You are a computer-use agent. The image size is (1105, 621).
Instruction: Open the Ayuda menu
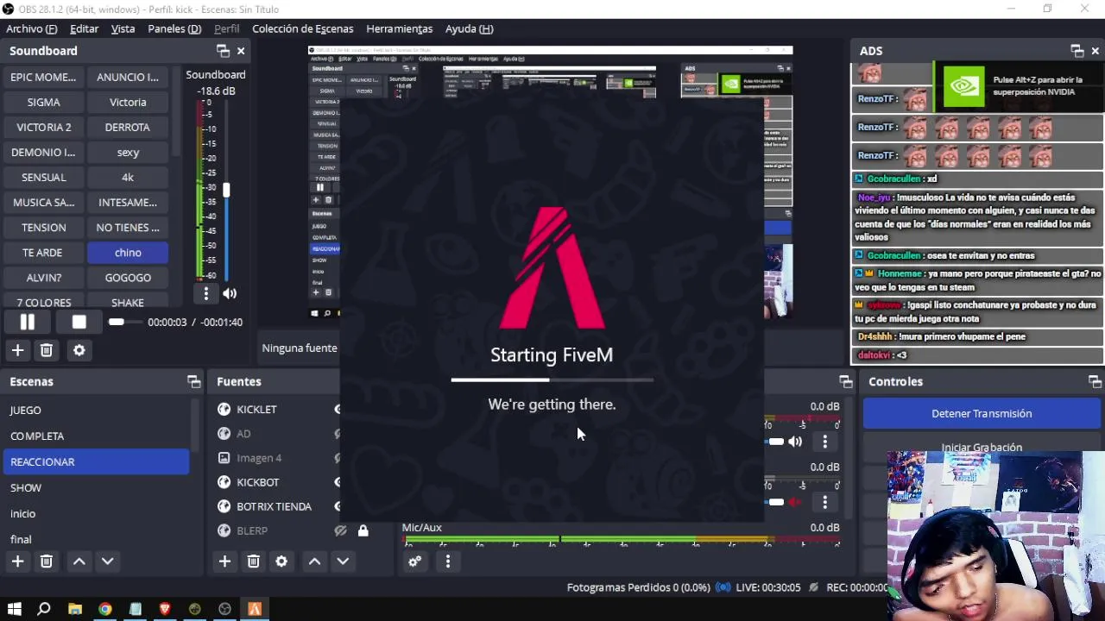pos(469,28)
